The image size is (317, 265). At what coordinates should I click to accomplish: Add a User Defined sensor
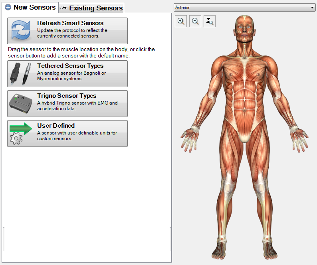point(67,133)
